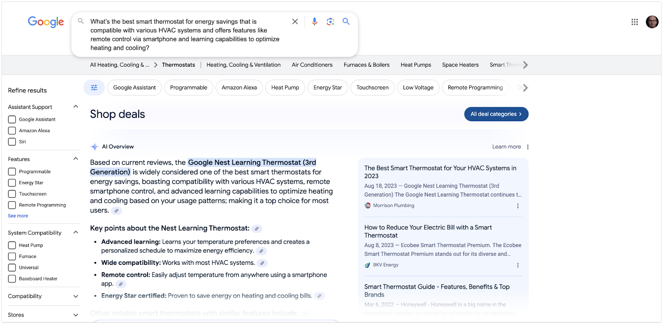The image size is (663, 324).
Task: Click the Learn more link
Action: coord(506,147)
